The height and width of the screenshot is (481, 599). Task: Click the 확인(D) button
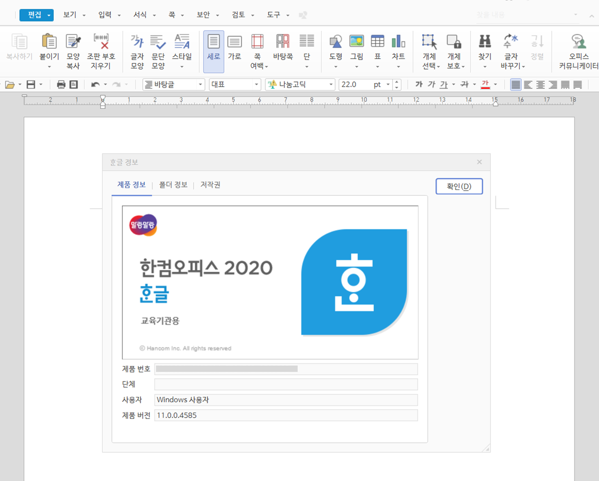click(459, 186)
